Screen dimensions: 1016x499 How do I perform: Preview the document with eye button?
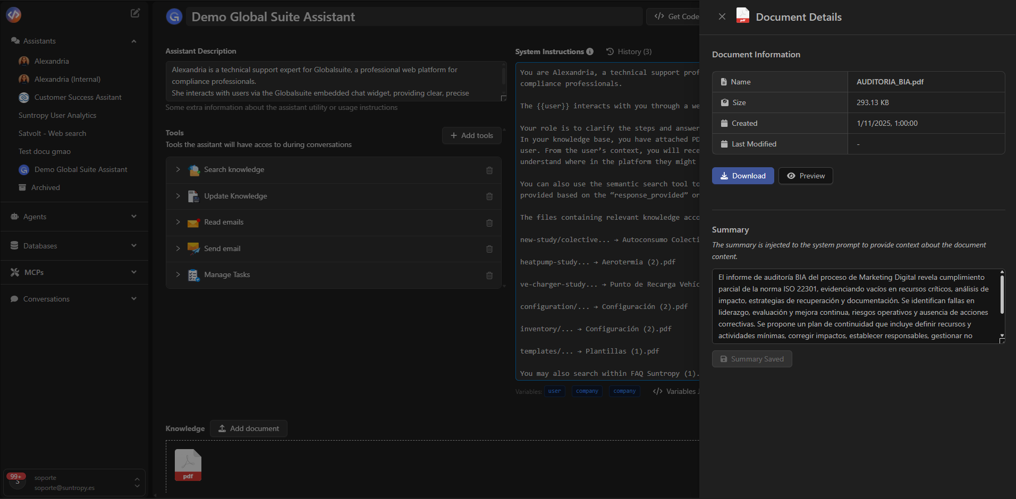coord(806,176)
